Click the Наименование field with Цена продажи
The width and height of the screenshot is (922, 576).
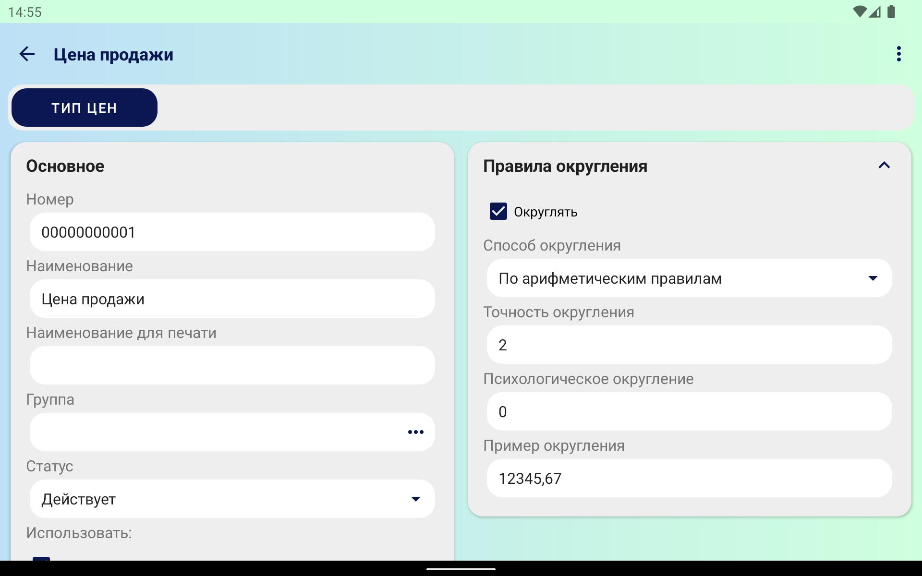click(232, 299)
